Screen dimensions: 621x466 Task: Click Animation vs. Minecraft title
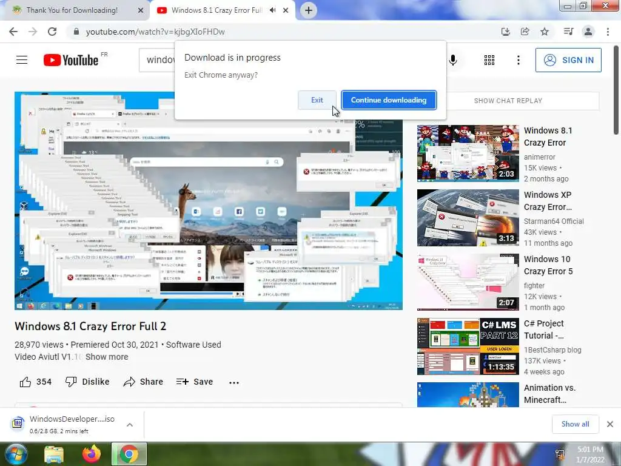point(549,393)
